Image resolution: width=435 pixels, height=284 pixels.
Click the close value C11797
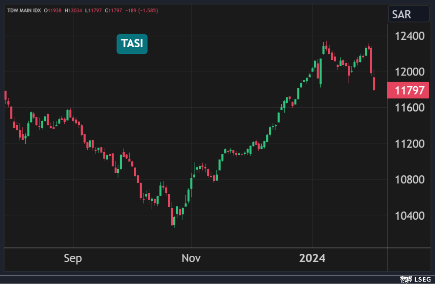coord(116,10)
